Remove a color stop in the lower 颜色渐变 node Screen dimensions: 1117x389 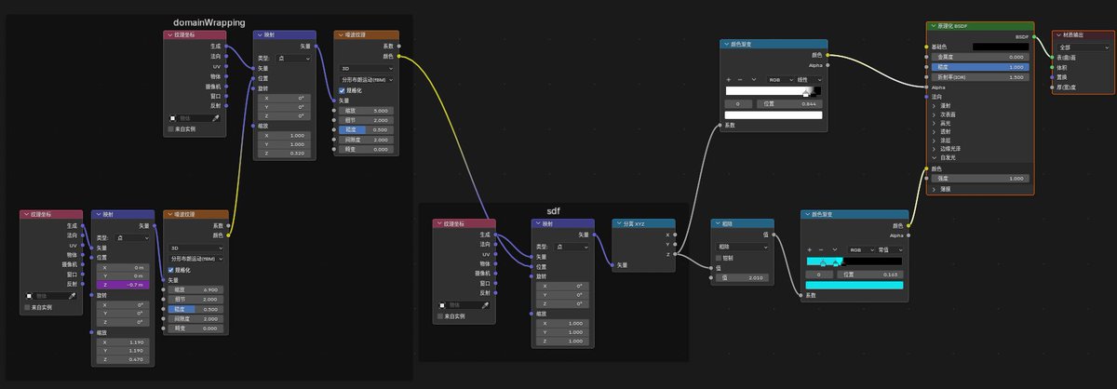click(x=820, y=249)
